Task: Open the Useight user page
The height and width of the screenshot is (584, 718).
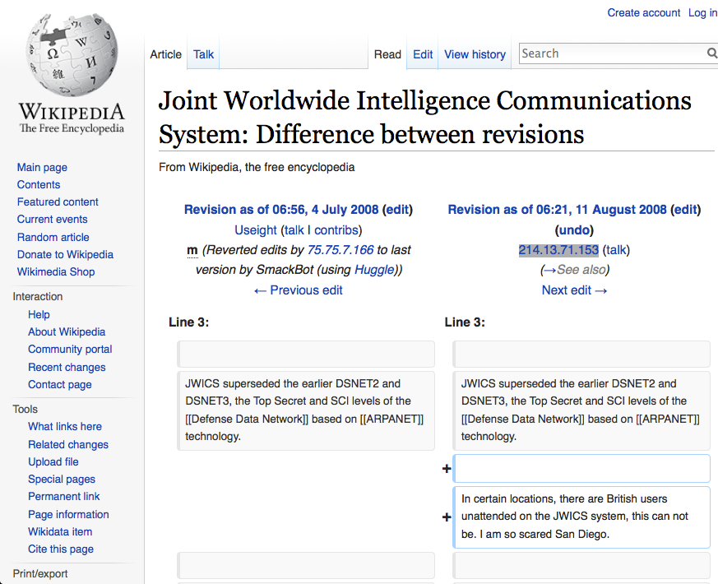Action: (256, 230)
